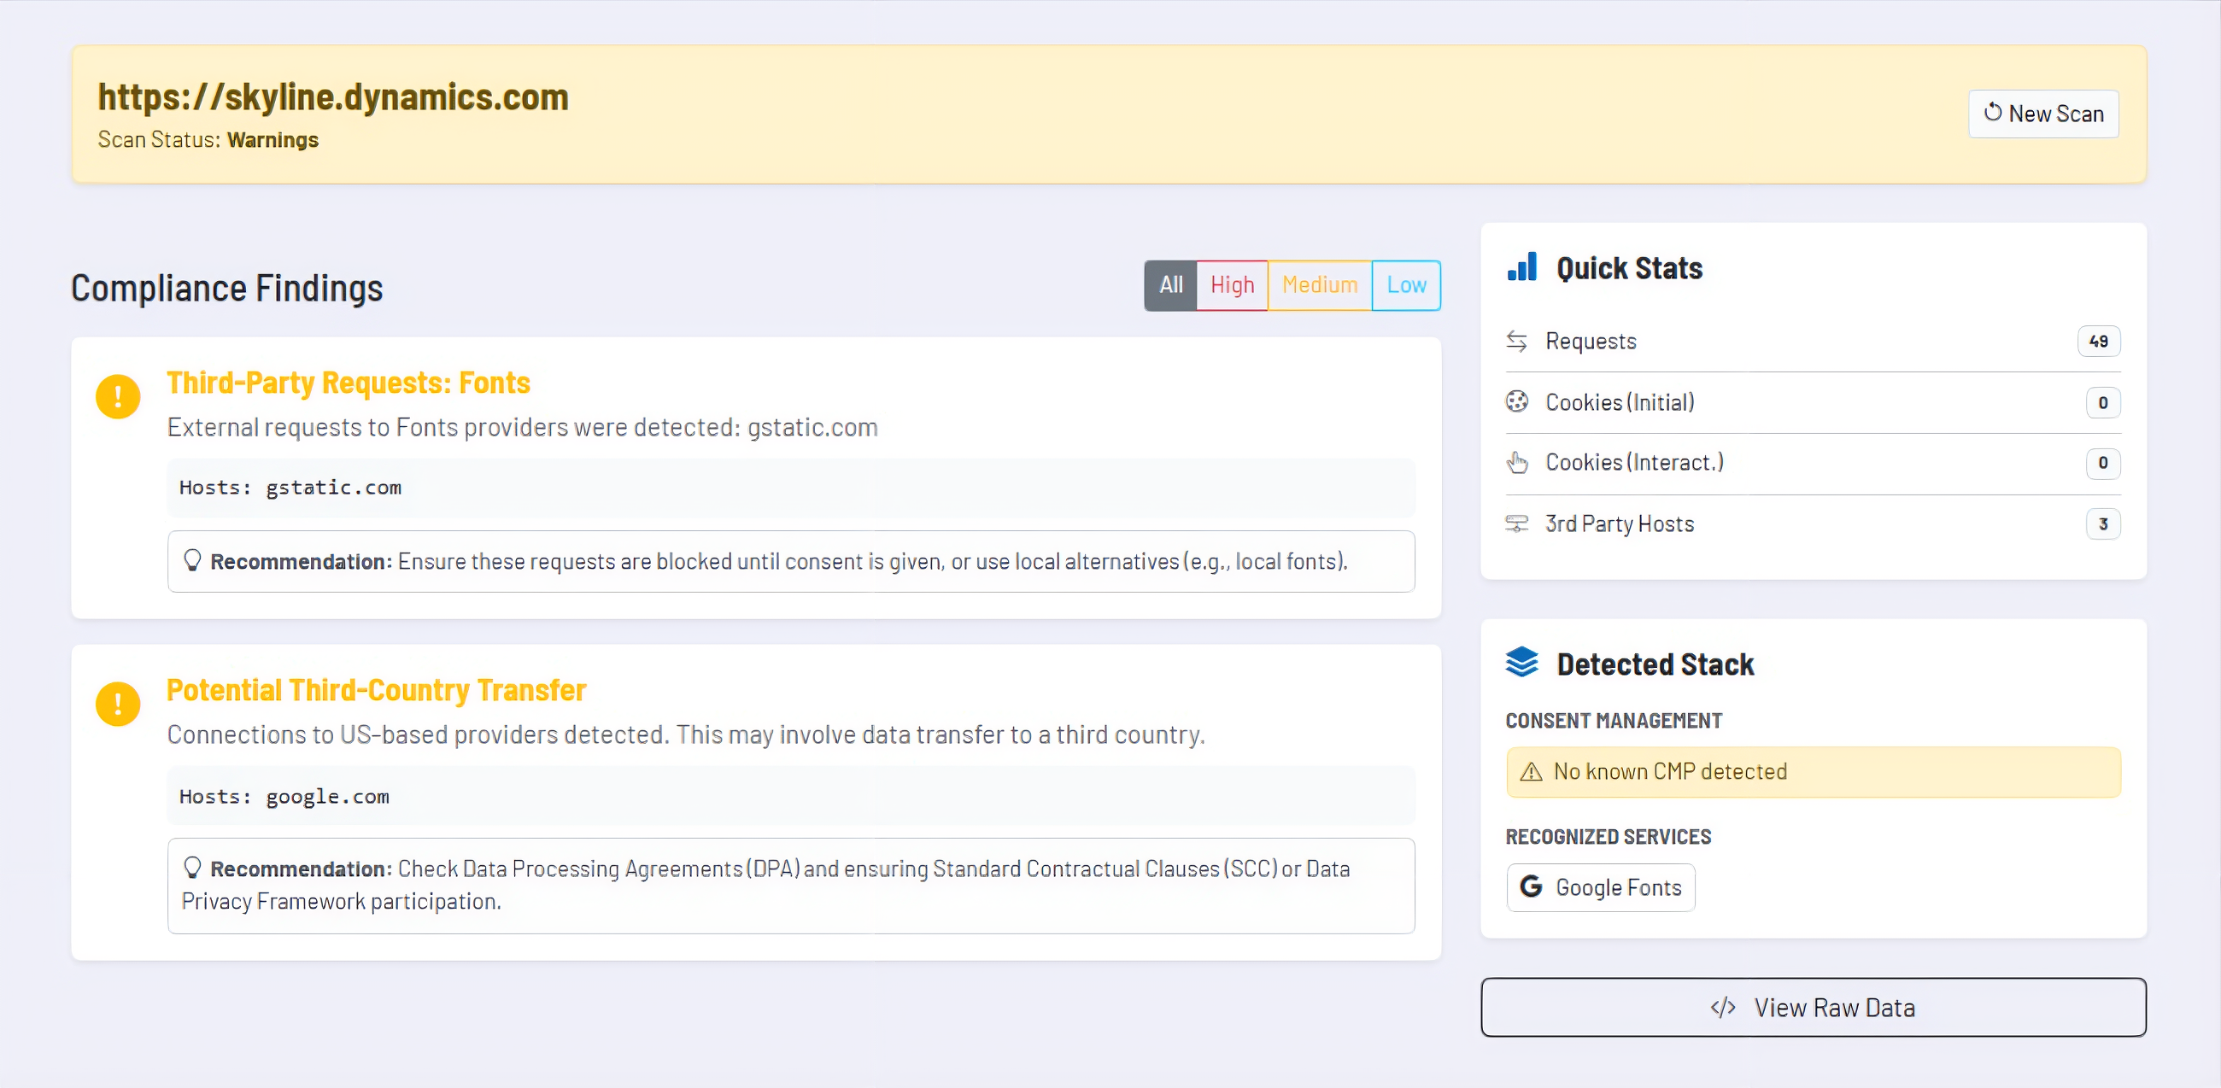Image resolution: width=2221 pixels, height=1088 pixels.
Task: Click the 3rd Party Hosts server icon
Action: (1516, 524)
